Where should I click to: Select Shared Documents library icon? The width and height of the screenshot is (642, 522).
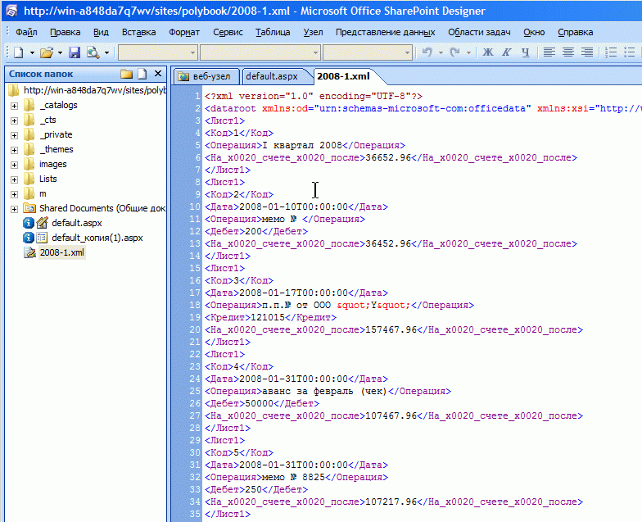pos(29,208)
